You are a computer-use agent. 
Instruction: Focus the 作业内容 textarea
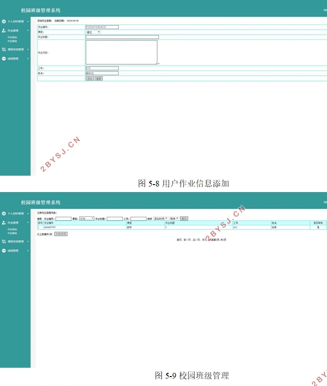click(122, 52)
